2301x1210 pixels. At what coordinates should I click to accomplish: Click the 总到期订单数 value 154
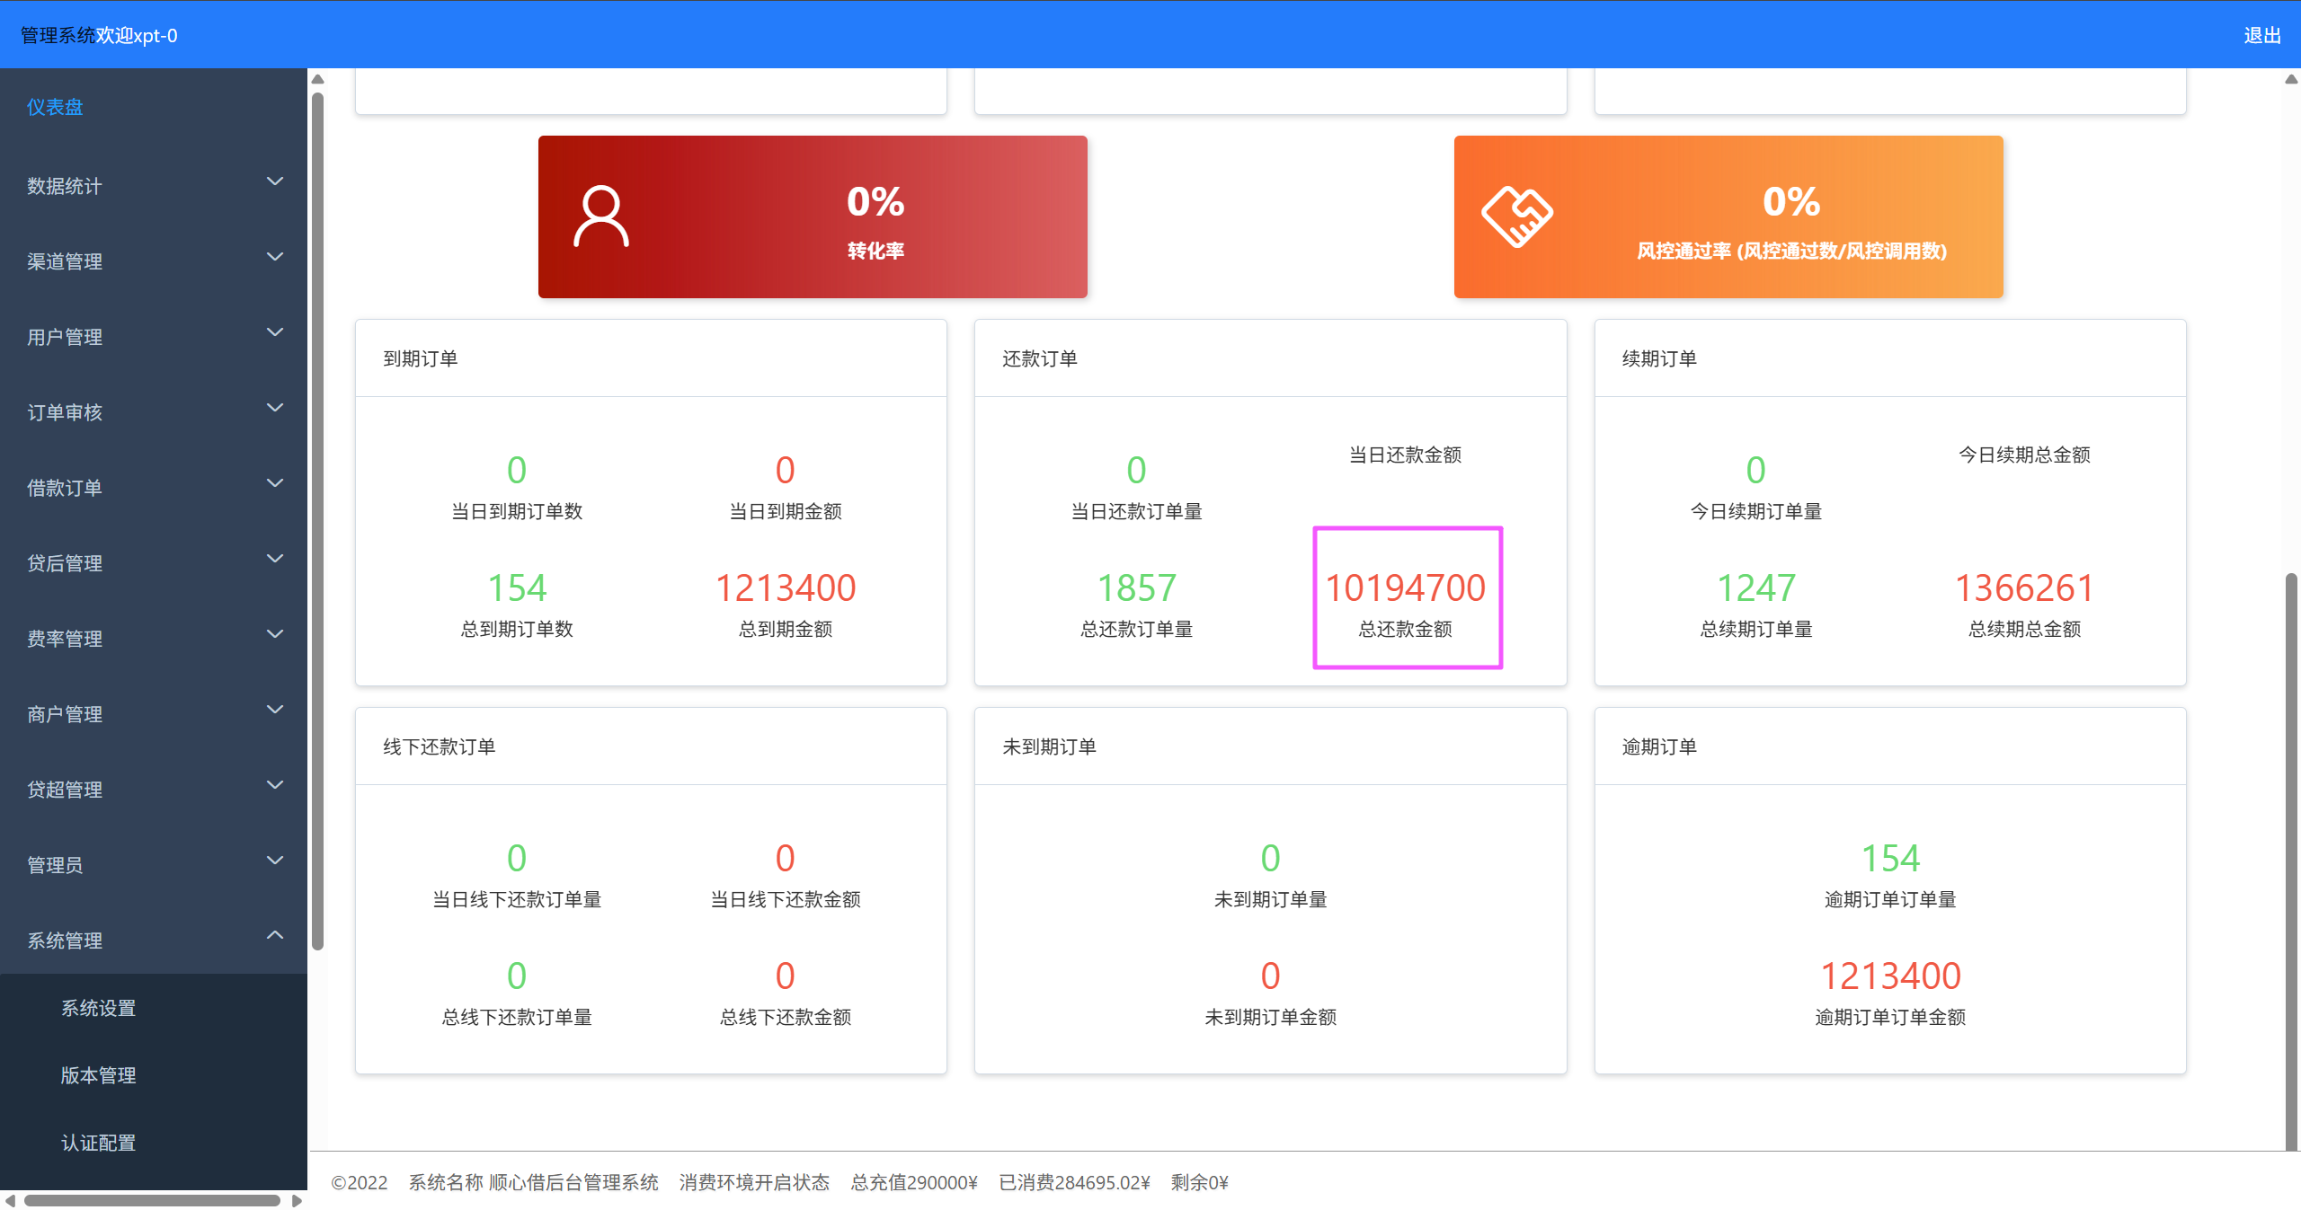[517, 588]
